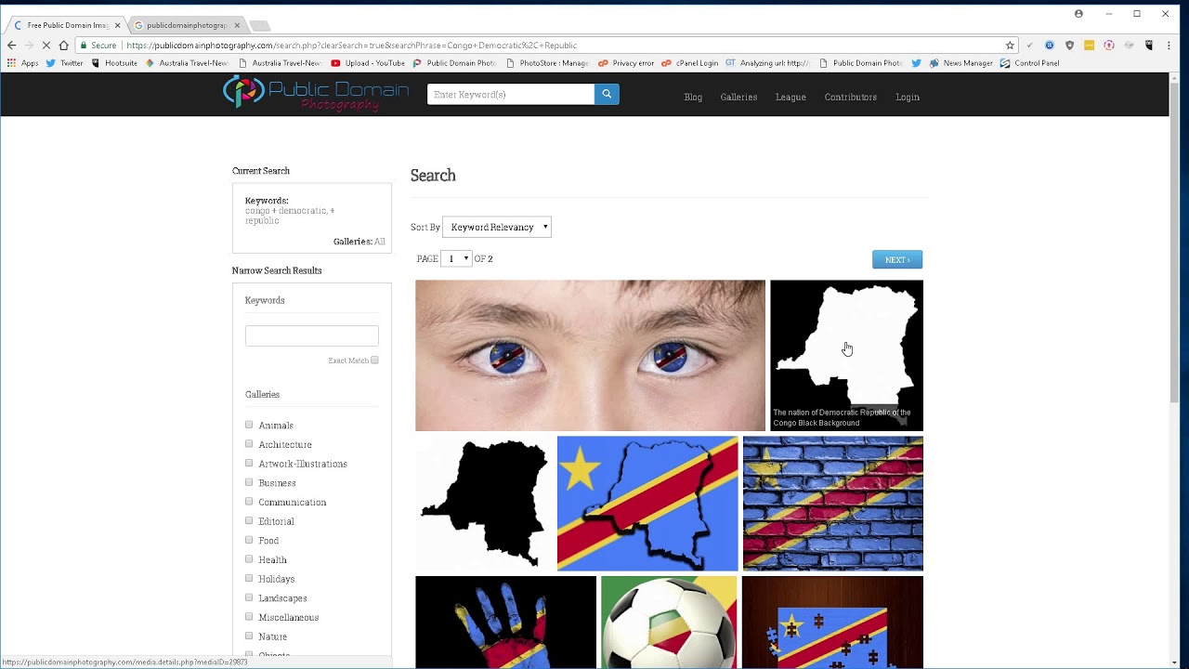The image size is (1189, 669).
Task: Open the Twitter bookmark
Action: point(64,63)
